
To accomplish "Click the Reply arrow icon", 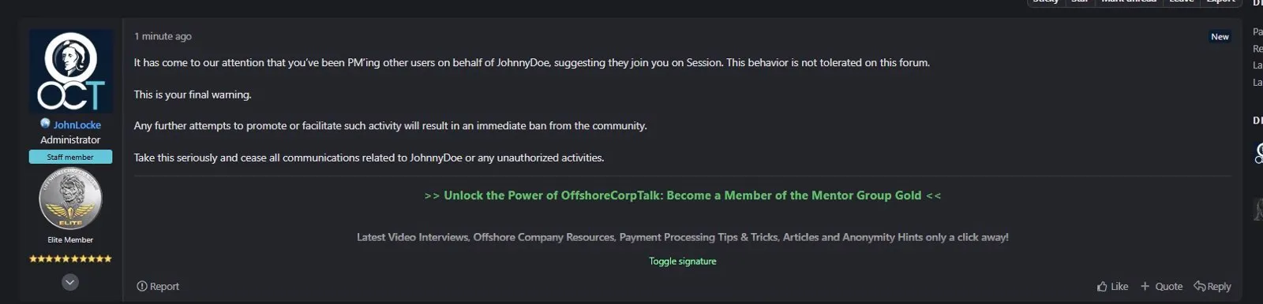I will [x=1199, y=286].
